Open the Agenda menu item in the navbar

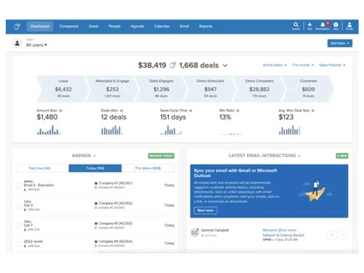[138, 26]
